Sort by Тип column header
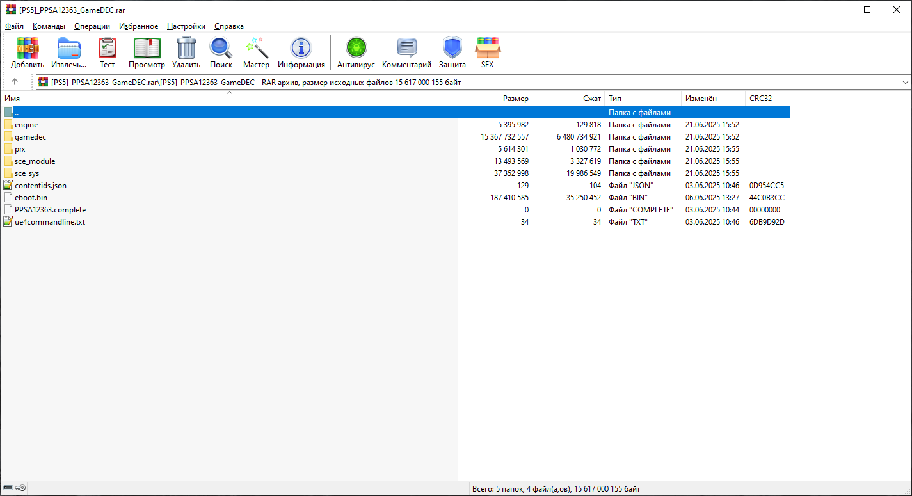912x496 pixels. tap(643, 99)
